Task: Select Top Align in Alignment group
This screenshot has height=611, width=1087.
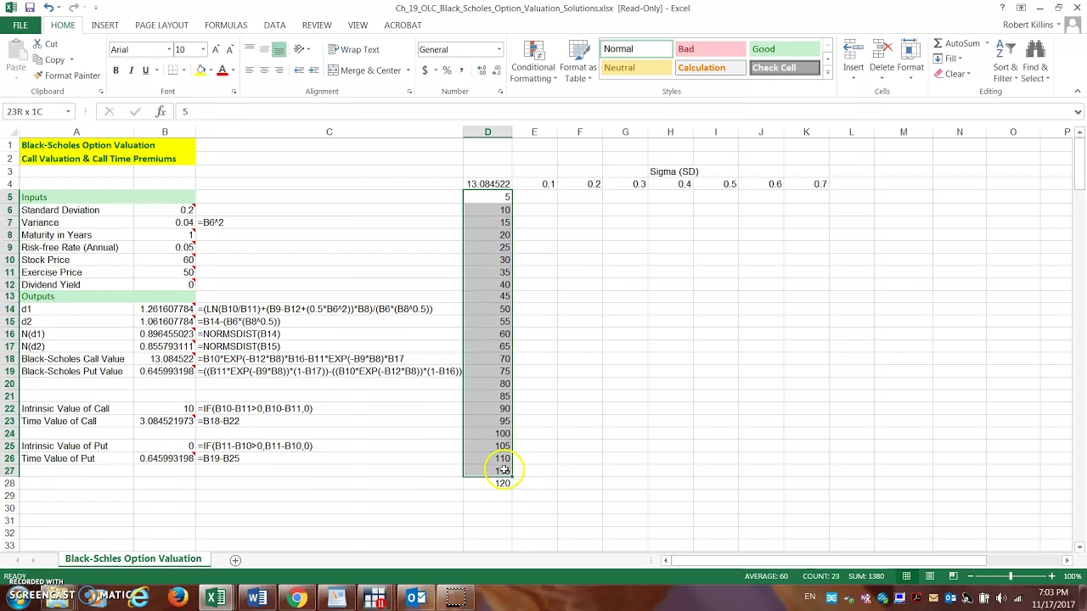Action: [x=250, y=49]
